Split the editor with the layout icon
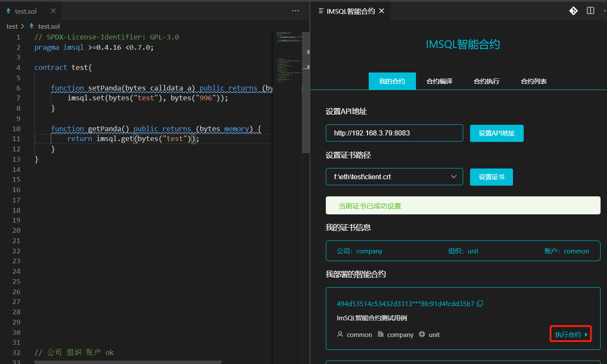 [x=591, y=11]
